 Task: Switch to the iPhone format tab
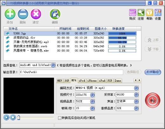(92, 81)
